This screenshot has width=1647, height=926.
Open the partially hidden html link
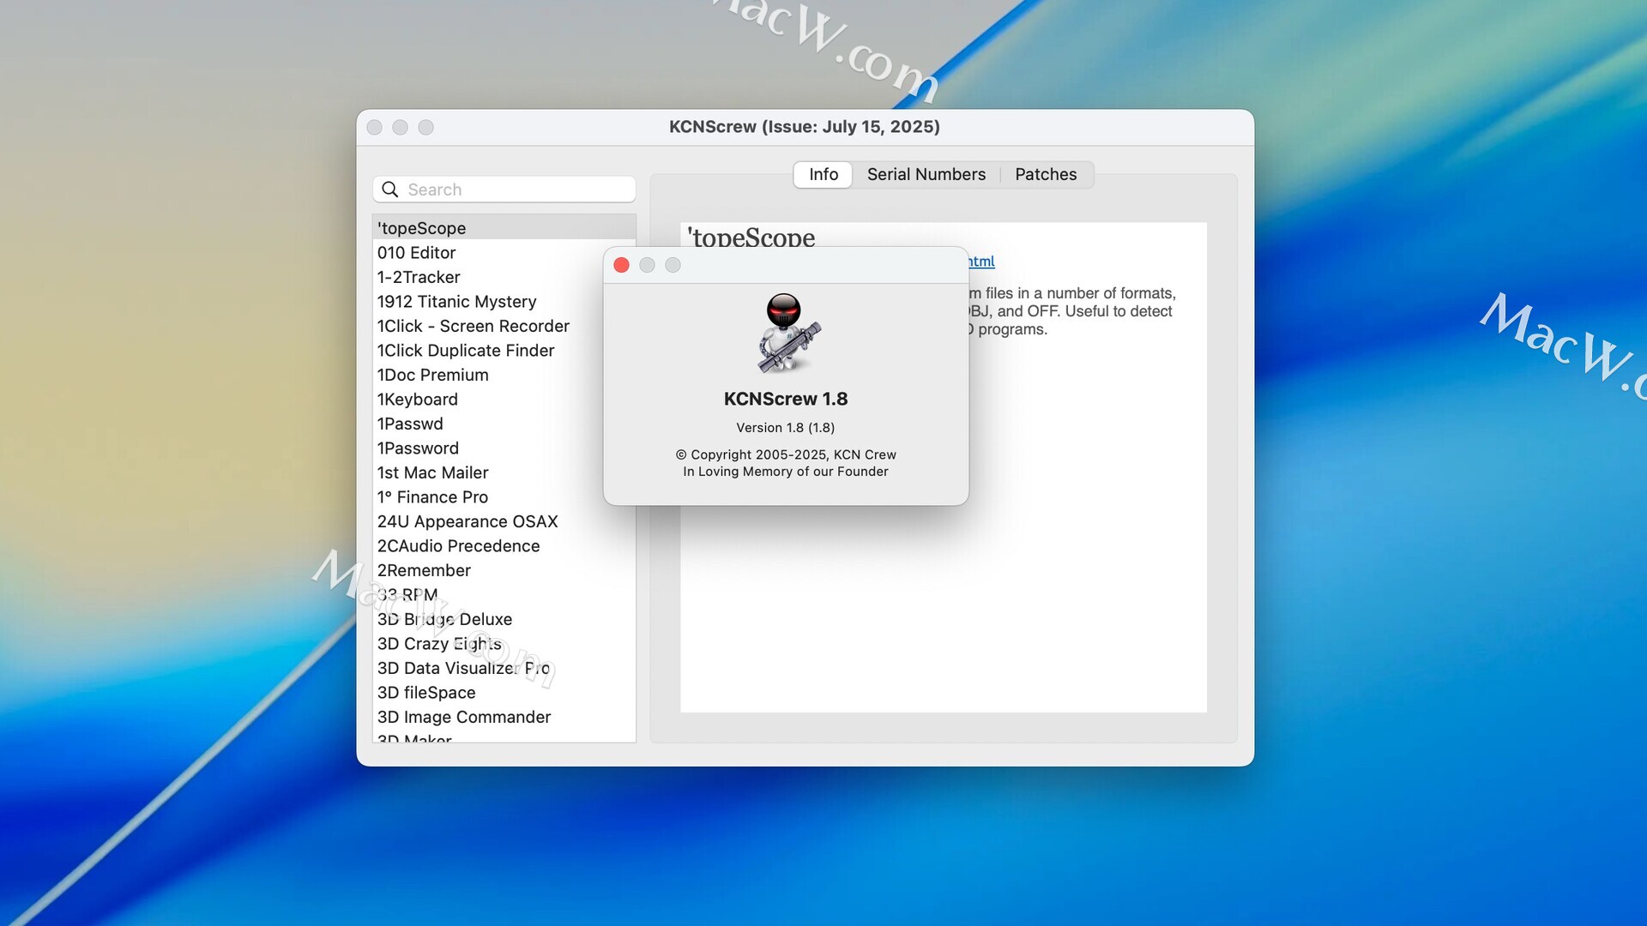click(x=982, y=262)
